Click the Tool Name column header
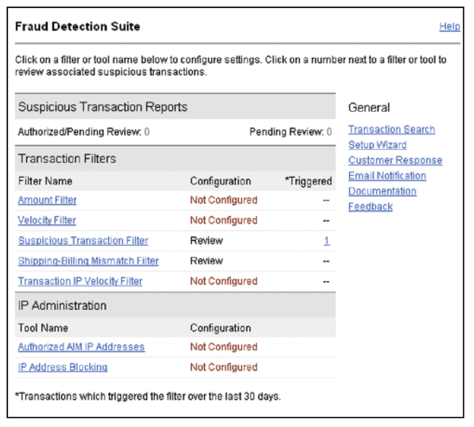The height and width of the screenshot is (427, 474). [x=43, y=328]
